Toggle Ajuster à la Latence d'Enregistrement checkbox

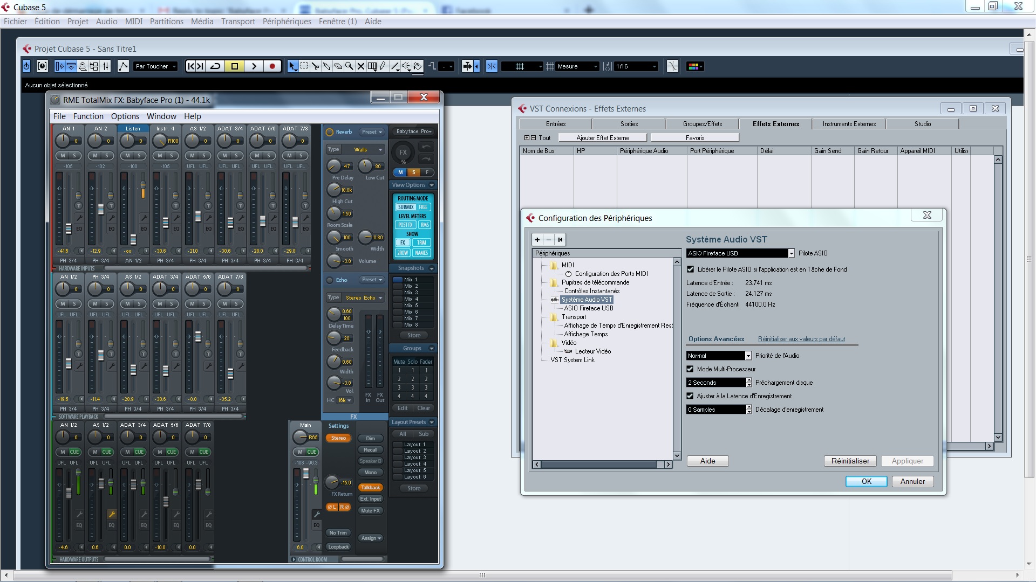click(x=690, y=396)
